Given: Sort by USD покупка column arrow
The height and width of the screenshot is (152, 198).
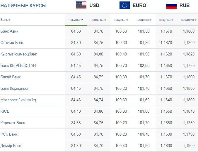Looking at the screenshot, I should [x=82, y=20].
